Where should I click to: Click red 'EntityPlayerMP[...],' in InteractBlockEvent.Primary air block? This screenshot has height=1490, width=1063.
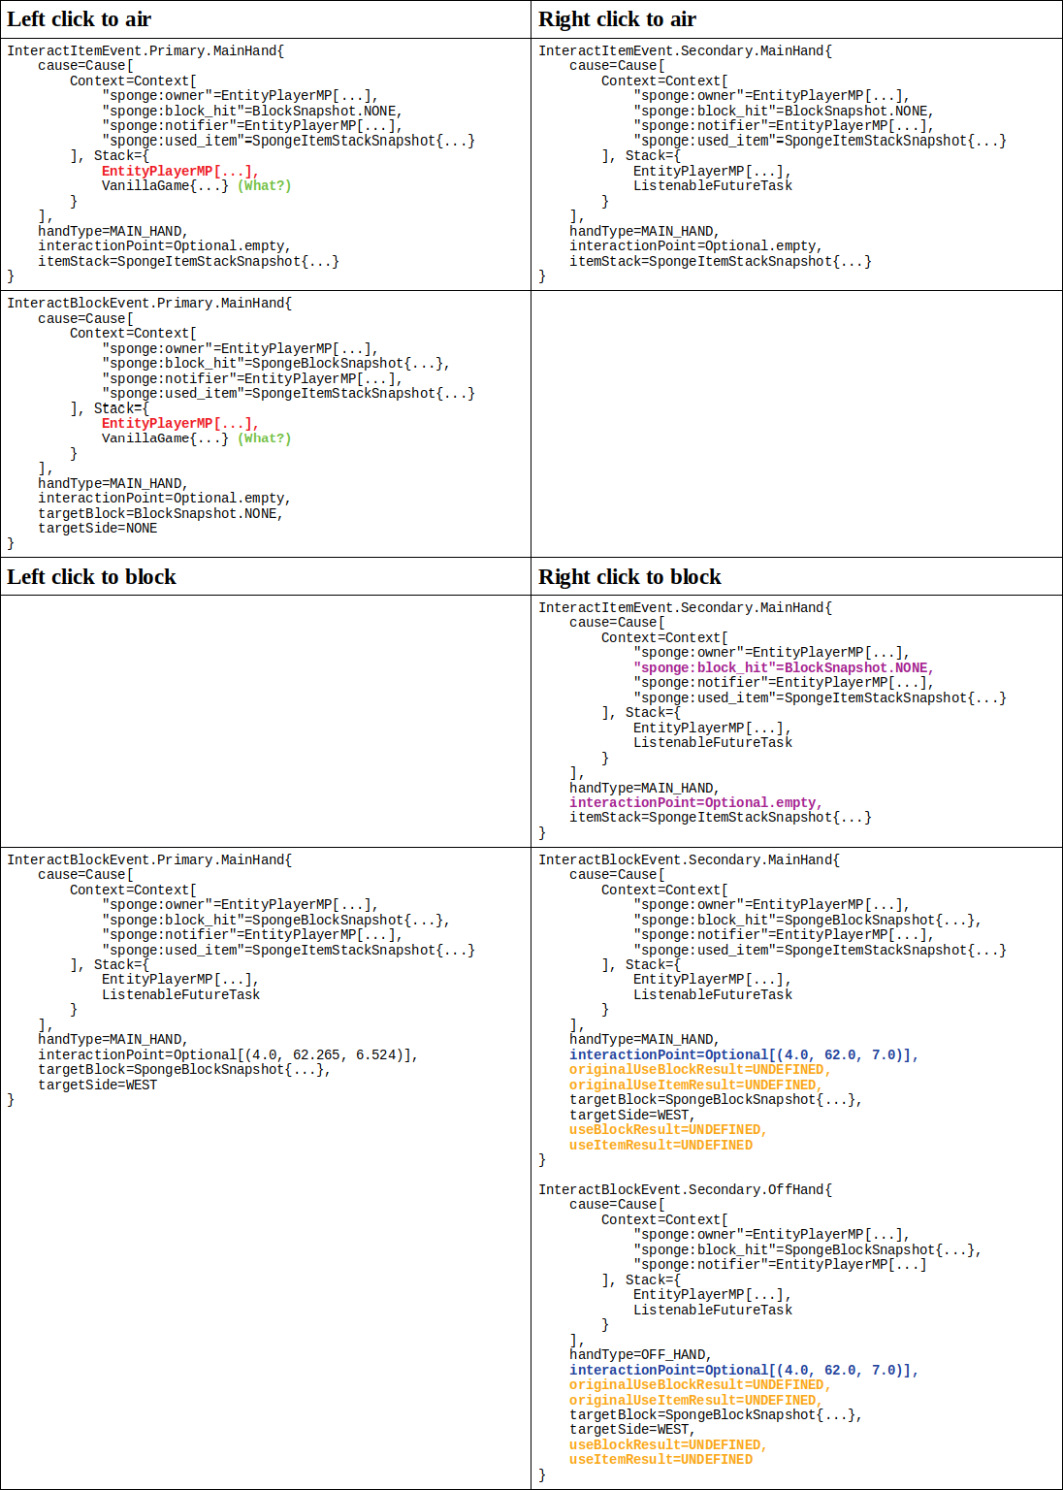180,423
